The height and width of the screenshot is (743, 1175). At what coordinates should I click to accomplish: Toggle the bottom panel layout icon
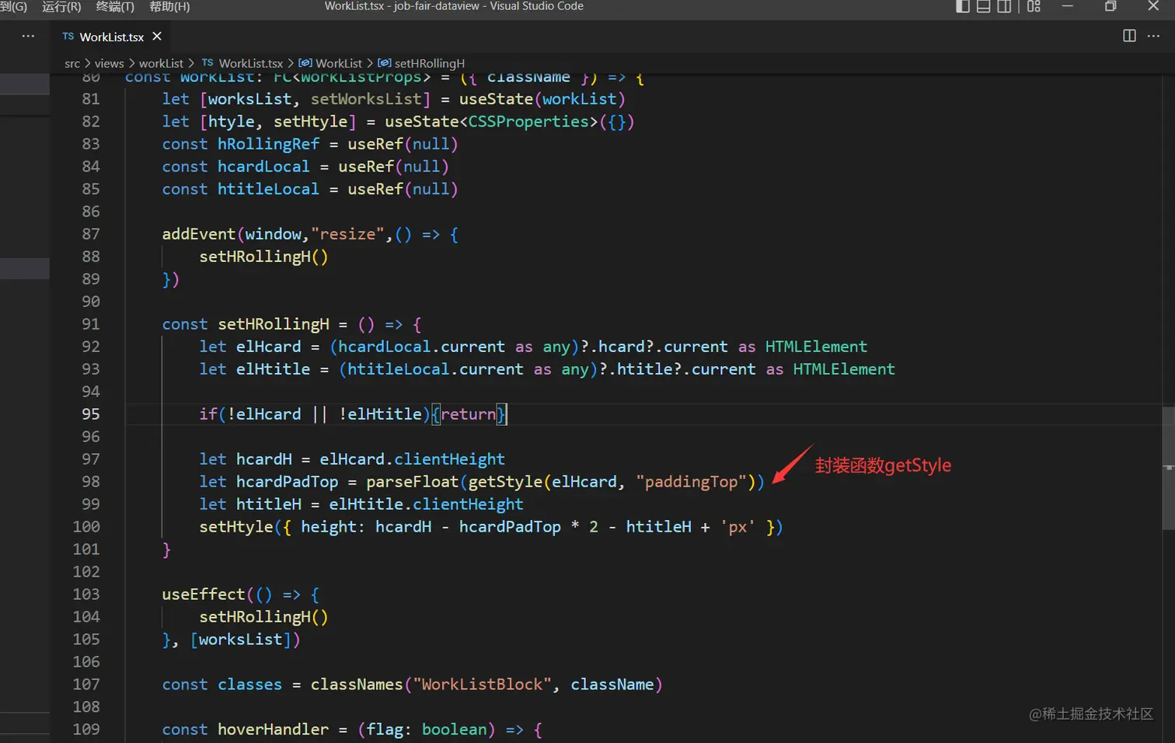984,6
